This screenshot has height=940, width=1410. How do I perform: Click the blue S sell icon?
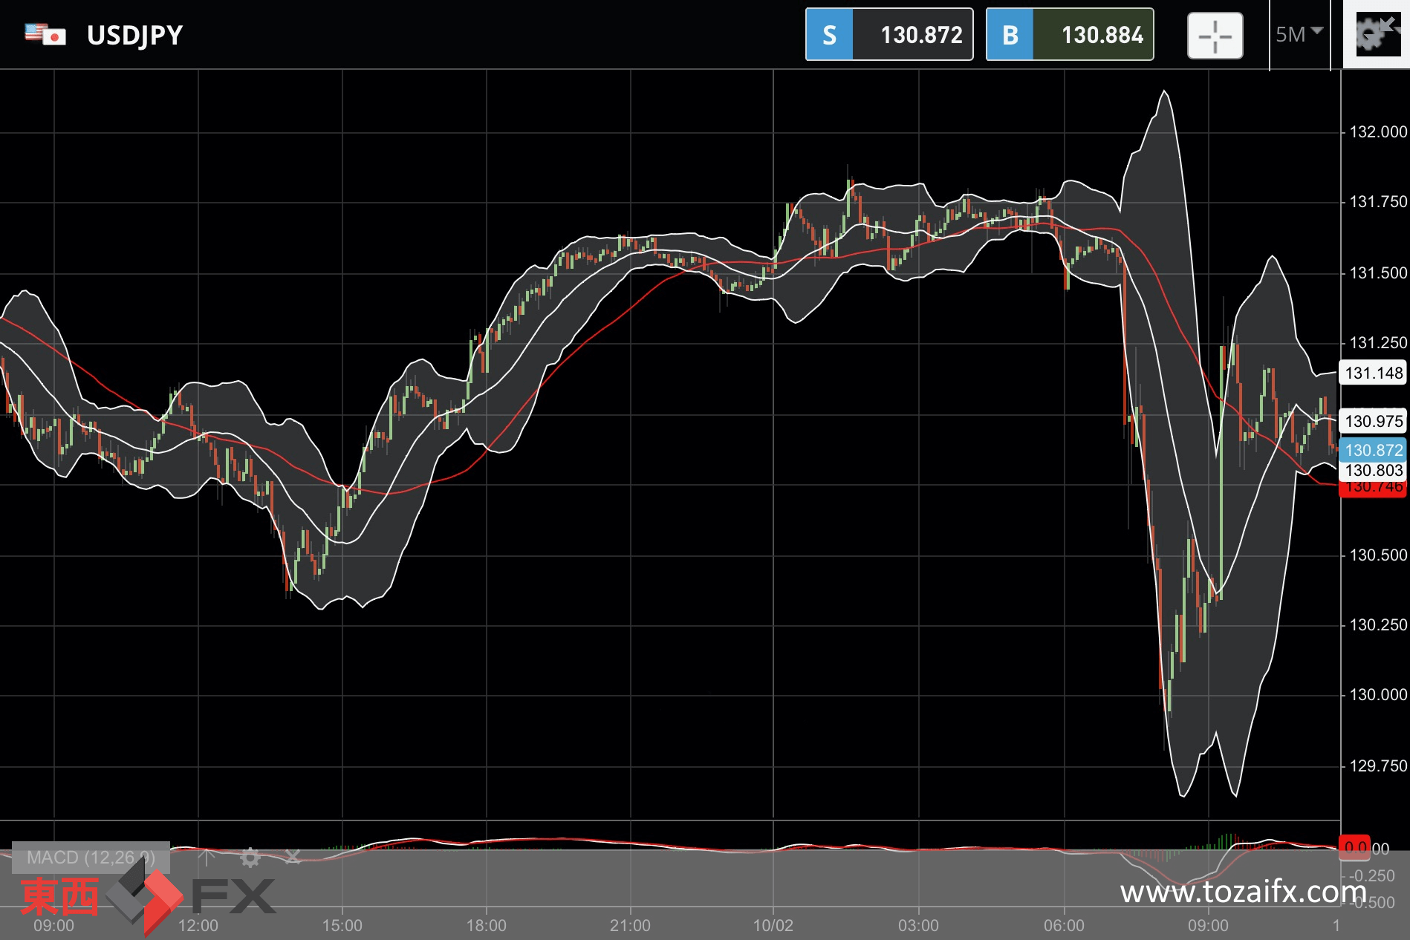(830, 35)
